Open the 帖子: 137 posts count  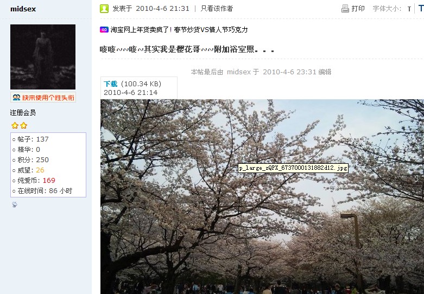click(x=33, y=139)
